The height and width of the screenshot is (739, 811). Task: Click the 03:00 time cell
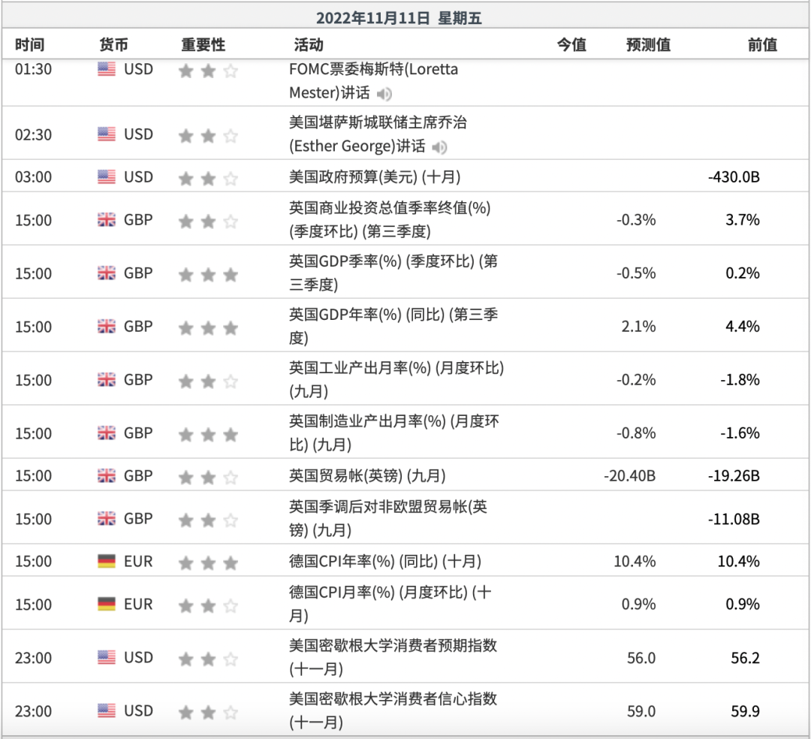click(x=33, y=176)
